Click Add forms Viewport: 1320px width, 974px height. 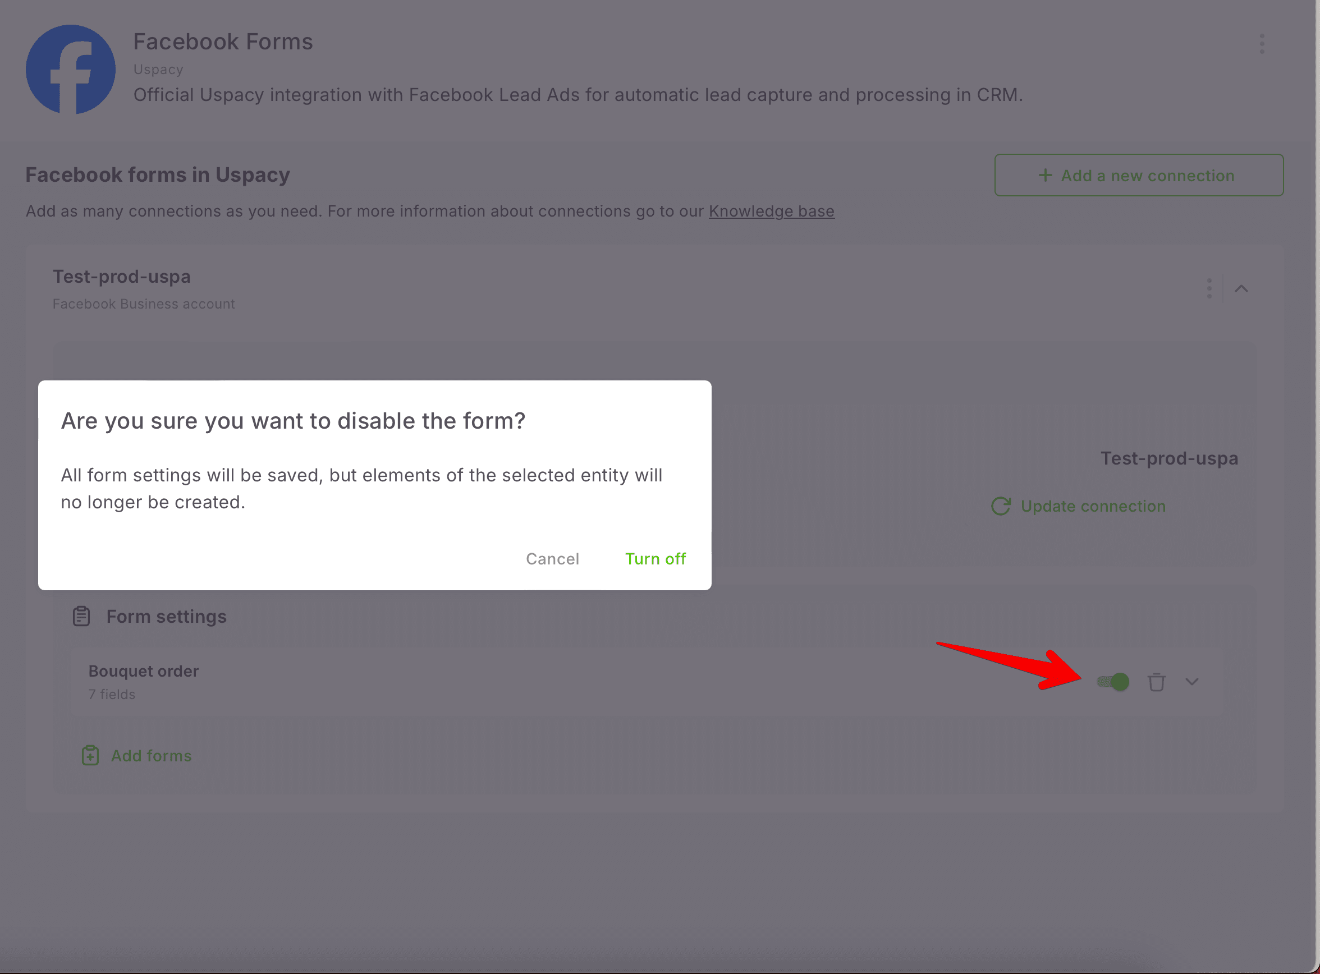137,755
